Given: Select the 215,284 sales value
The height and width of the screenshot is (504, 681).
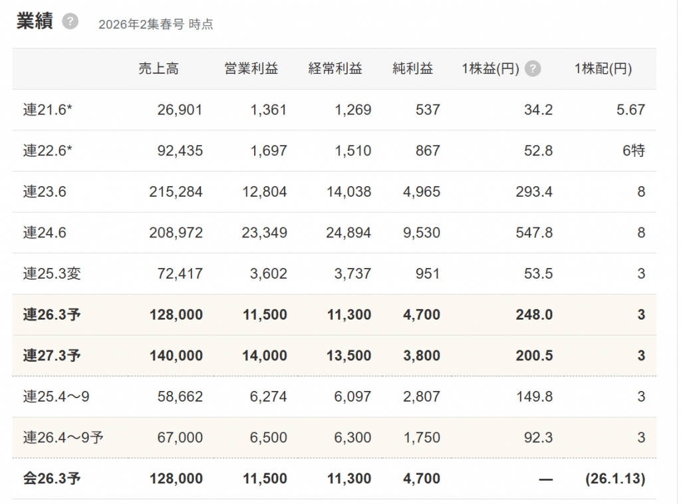Looking at the screenshot, I should [176, 192].
